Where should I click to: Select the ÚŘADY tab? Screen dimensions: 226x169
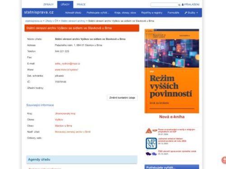pos(65,5)
